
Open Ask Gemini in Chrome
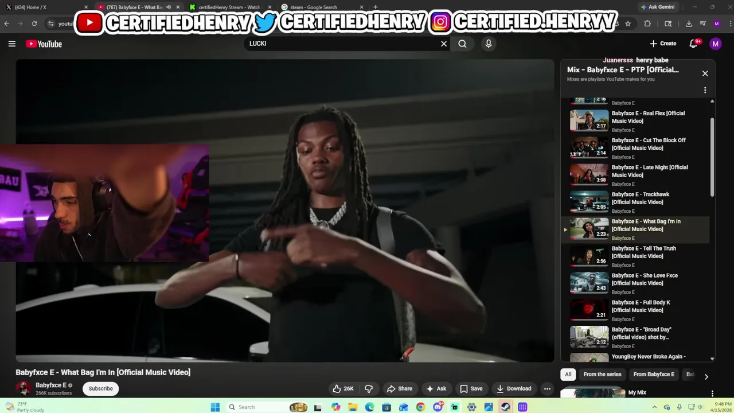pyautogui.click(x=657, y=7)
